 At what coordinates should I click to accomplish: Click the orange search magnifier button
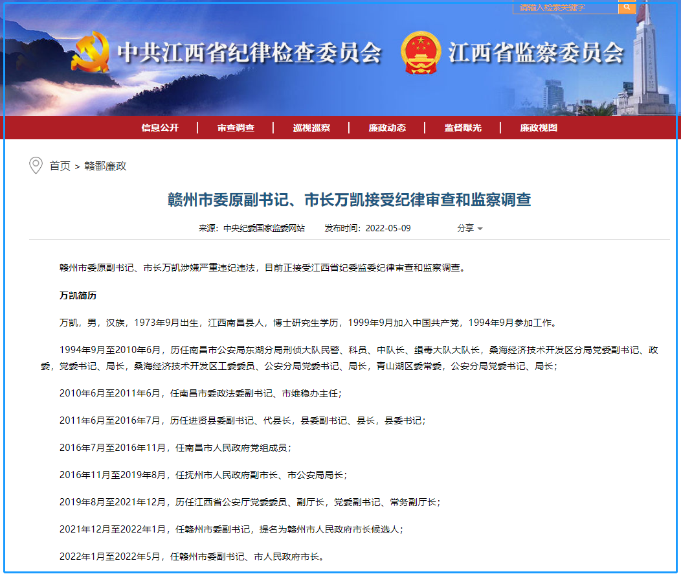pyautogui.click(x=627, y=7)
